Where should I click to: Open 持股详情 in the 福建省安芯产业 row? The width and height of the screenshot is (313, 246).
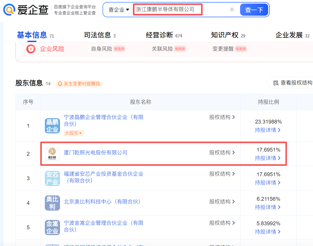tap(268, 183)
